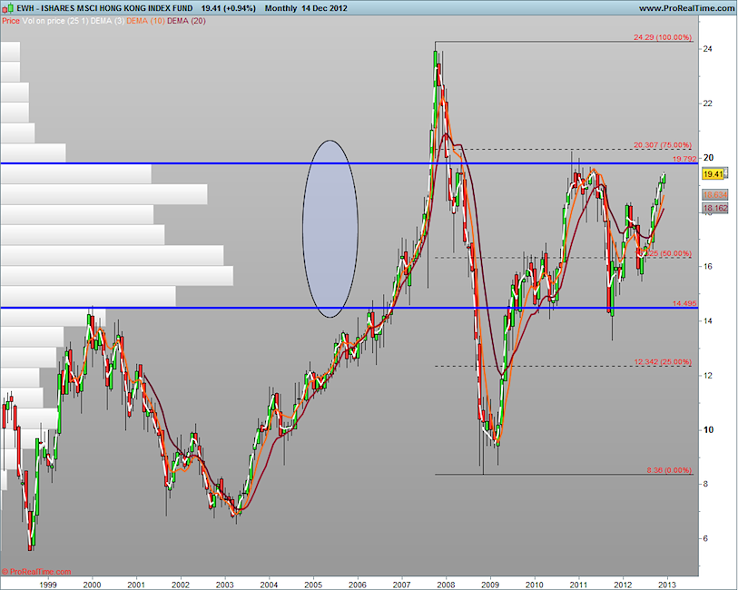Click the 2009 year label on the time axis
The height and width of the screenshot is (590, 738).
pyautogui.click(x=490, y=585)
